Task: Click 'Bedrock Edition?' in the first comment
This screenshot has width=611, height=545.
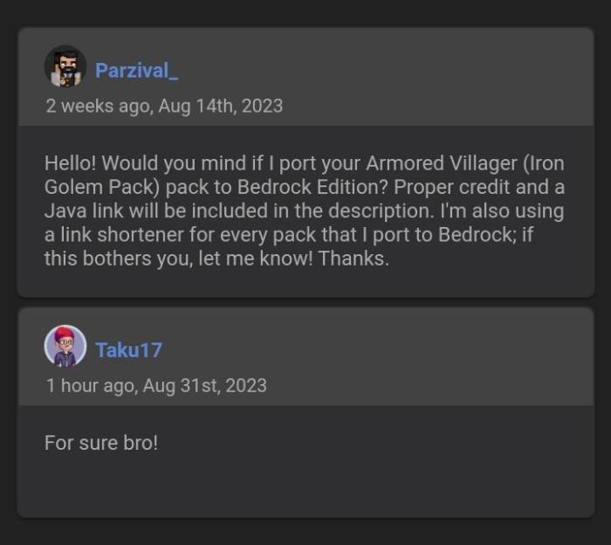Action: (x=312, y=187)
